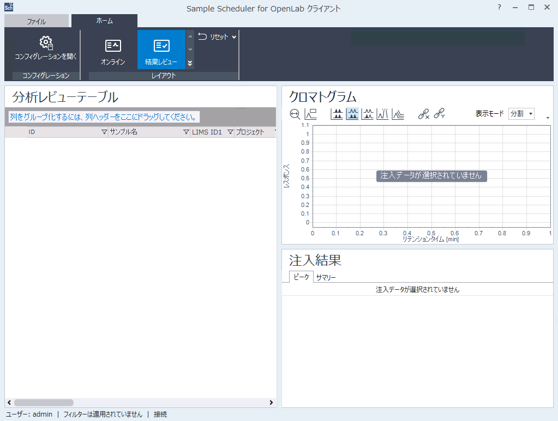The image size is (558, 421).
Task: Click the レイアウト group label
Action: coord(164,76)
